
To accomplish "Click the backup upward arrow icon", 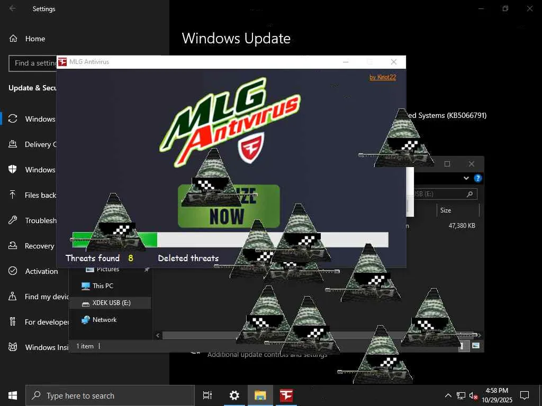I will (13, 195).
